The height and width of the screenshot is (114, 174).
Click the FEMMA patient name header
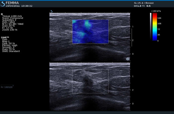(x=12, y=3)
